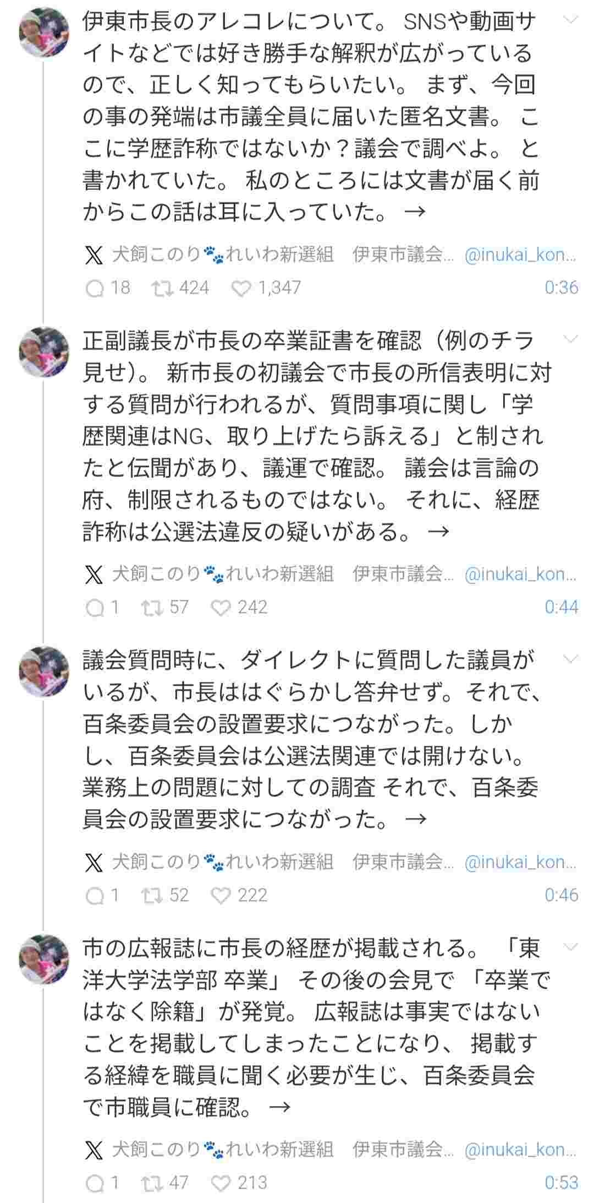Like the tweet with 222 likes
Screen dimensions: 594x1203
221,895
